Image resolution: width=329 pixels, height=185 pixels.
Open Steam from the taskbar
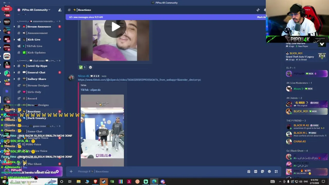click(x=104, y=182)
